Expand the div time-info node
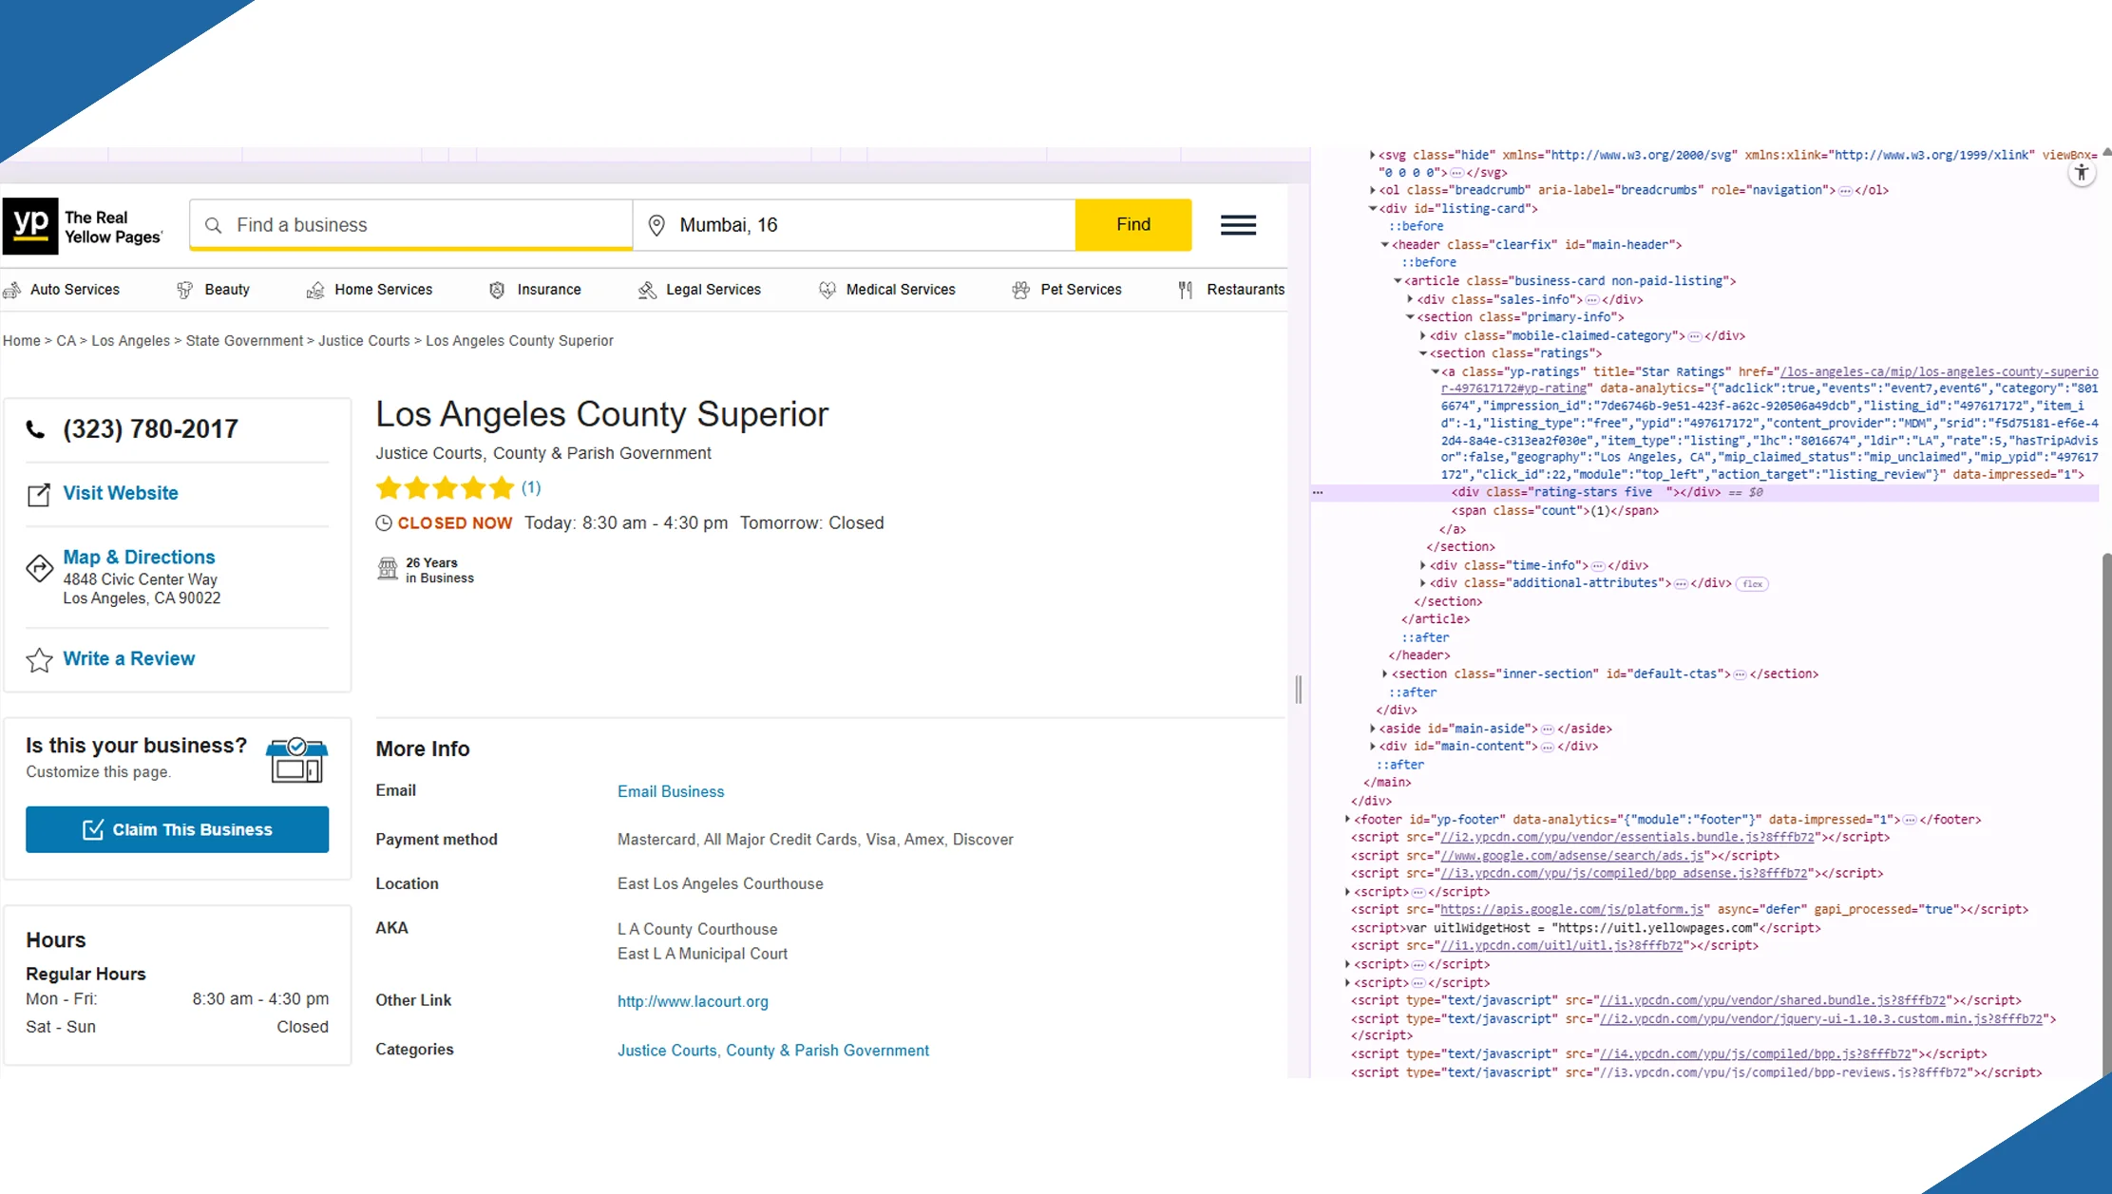This screenshot has height=1194, width=2112. click(x=1422, y=565)
